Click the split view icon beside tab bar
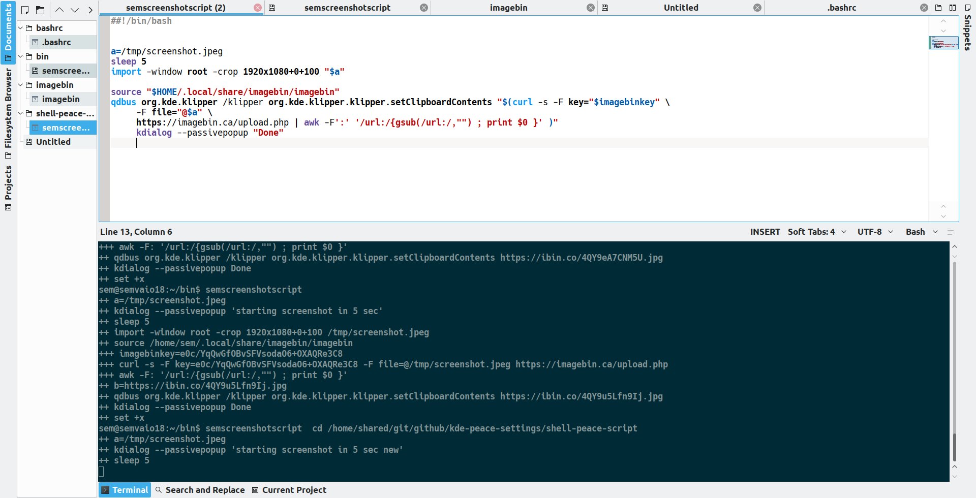976x498 pixels. pos(953,8)
